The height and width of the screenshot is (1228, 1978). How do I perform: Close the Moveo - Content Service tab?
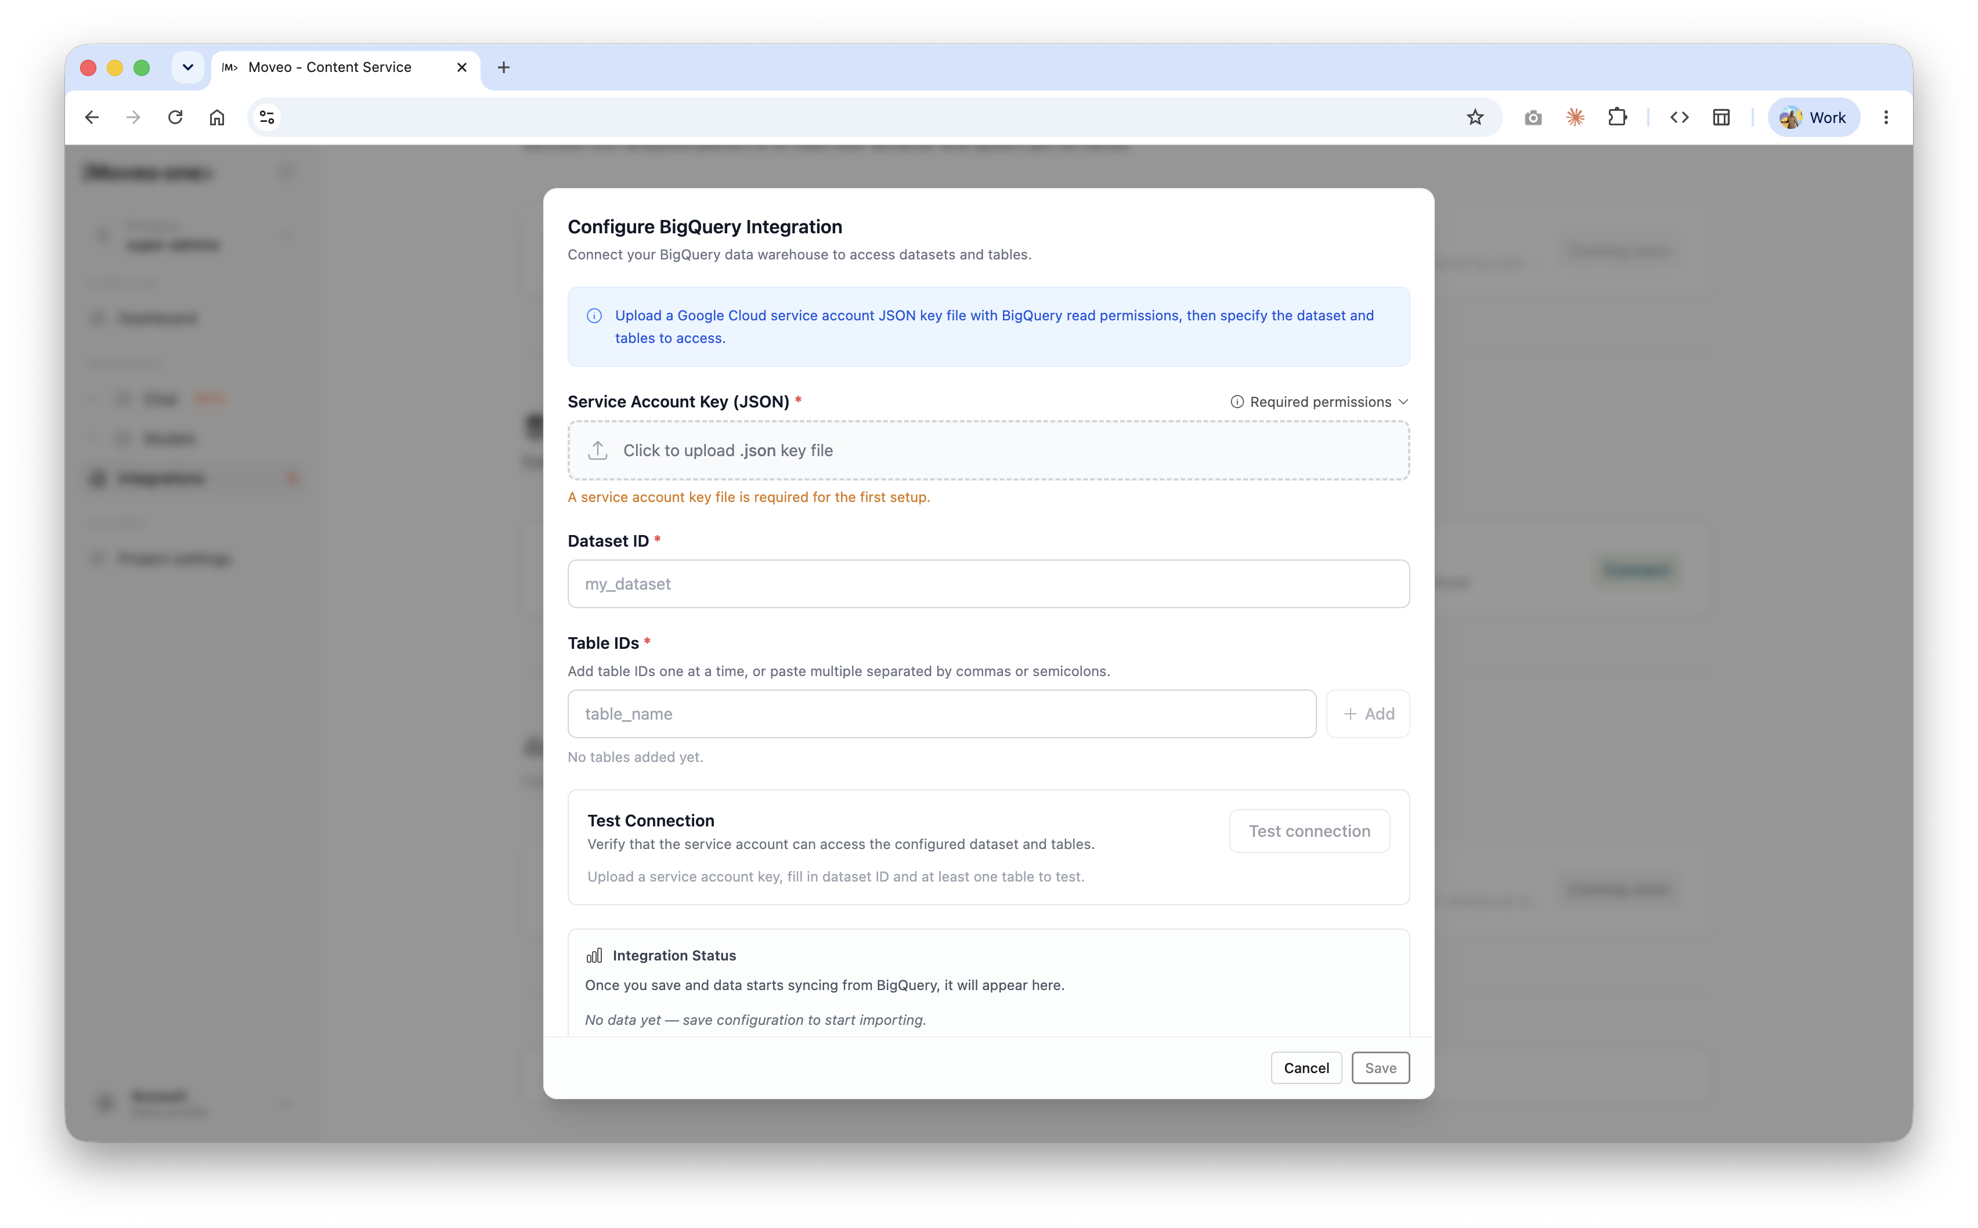tap(462, 67)
